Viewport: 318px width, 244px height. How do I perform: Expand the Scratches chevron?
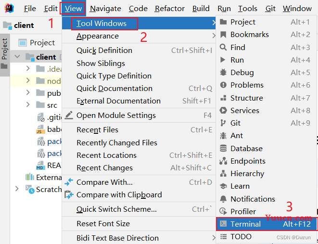[x=17, y=189]
